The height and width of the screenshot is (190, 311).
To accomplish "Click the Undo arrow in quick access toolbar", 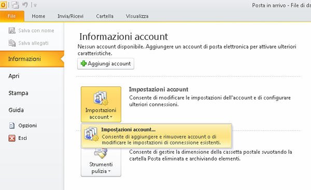I will (25, 5).
